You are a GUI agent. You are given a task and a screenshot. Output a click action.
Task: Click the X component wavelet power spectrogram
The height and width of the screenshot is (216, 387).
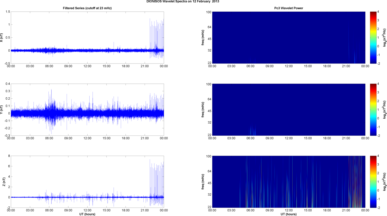pos(289,37)
